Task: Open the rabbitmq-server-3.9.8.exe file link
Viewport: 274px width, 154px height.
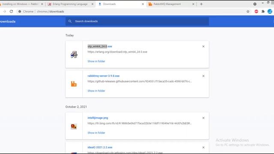Action: click(104, 76)
